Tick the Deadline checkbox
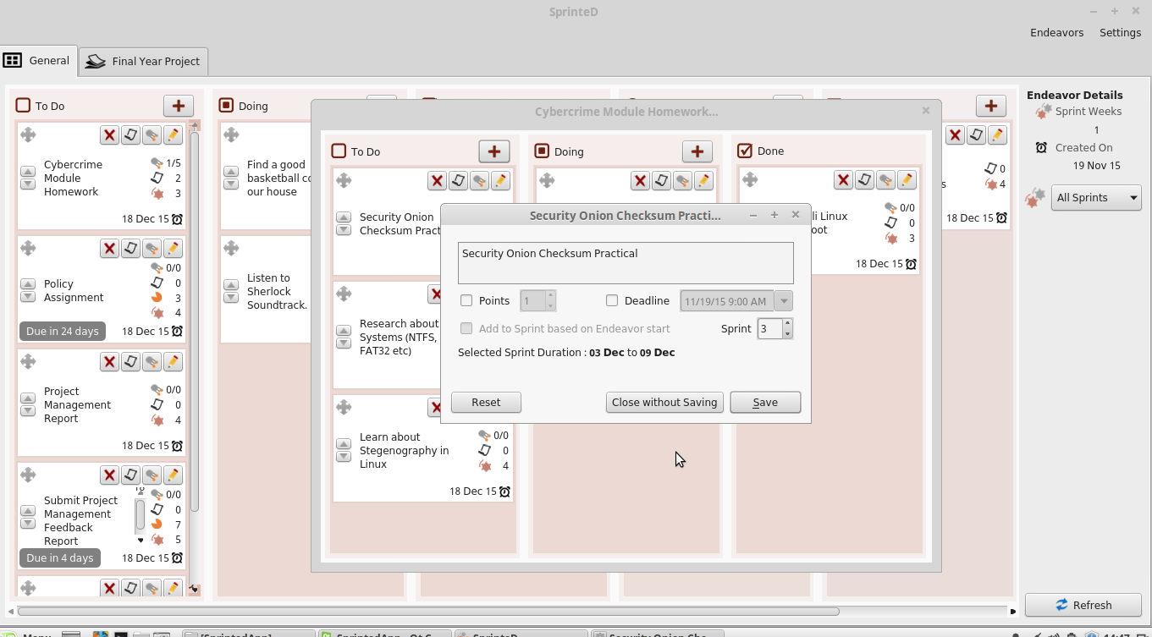This screenshot has height=637, width=1152. click(612, 300)
